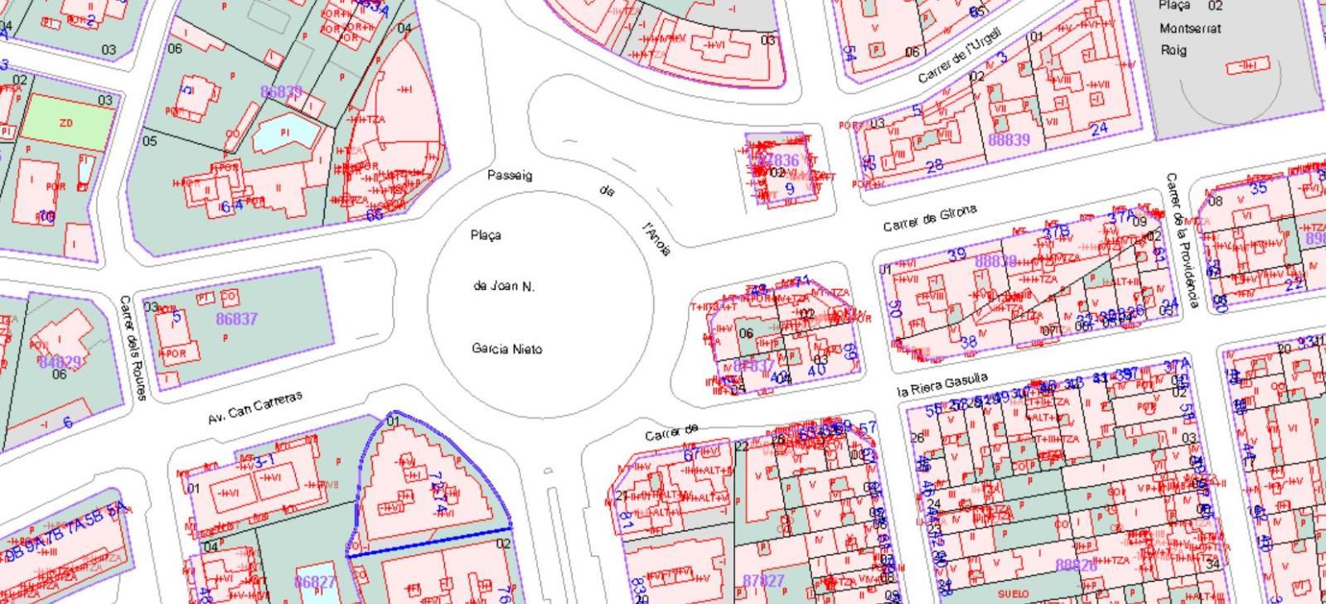
Task: Click the Passeig street label
Action: point(510,176)
